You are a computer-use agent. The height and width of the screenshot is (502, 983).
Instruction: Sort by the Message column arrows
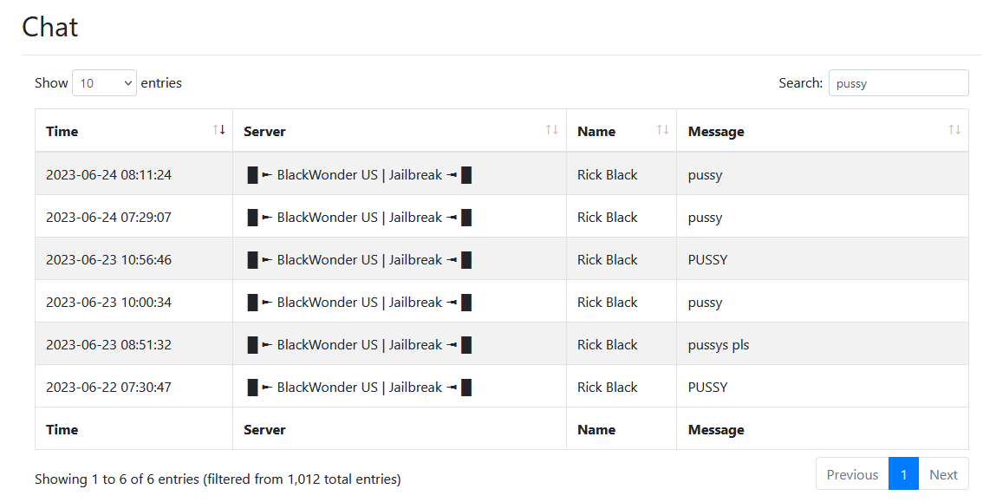point(954,130)
